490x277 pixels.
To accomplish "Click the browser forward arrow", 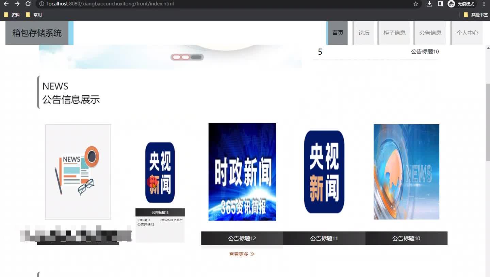I will point(17,4).
